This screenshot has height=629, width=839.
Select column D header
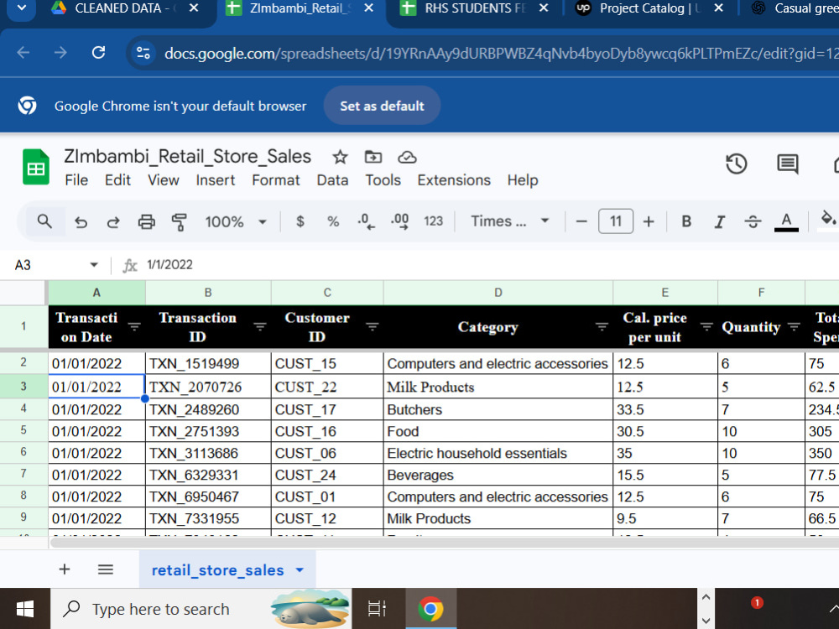click(498, 293)
